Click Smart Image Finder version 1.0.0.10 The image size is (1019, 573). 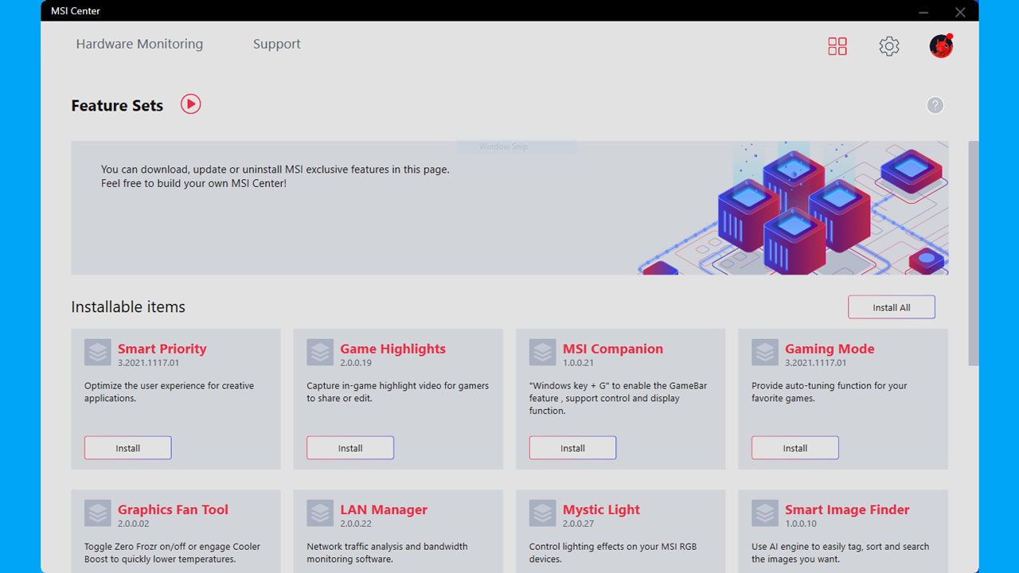pos(801,524)
